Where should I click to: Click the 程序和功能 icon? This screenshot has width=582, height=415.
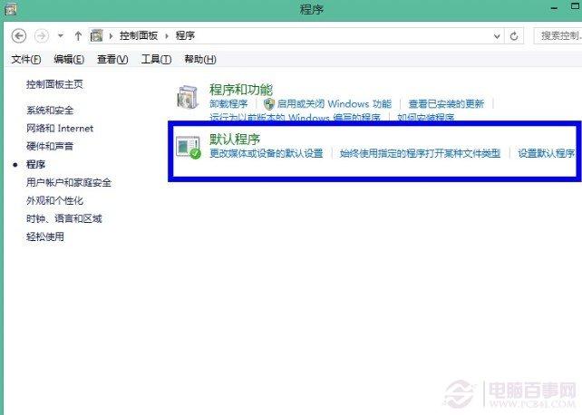point(188,97)
